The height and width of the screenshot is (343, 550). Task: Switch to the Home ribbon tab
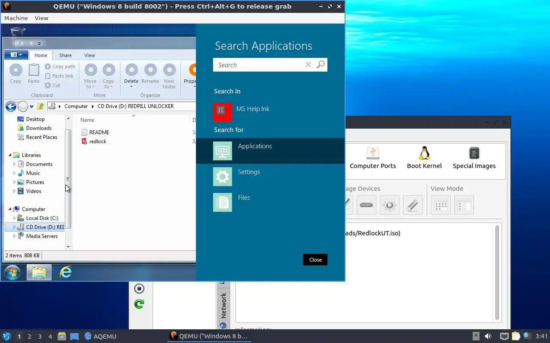pos(41,55)
